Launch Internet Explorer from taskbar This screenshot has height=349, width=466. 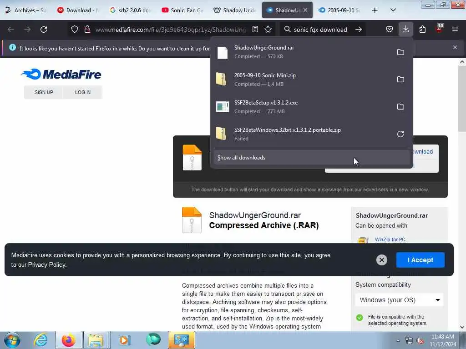pos(41,340)
